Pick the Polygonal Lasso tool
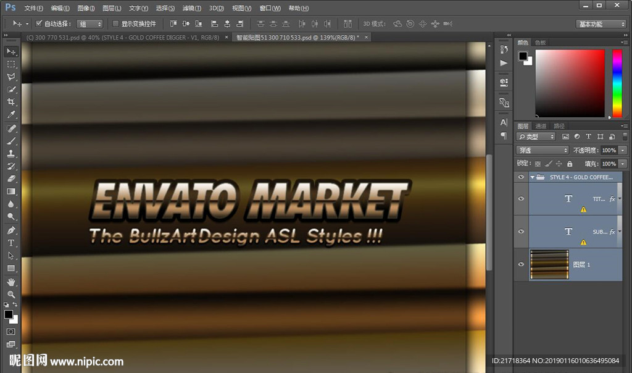This screenshot has width=632, height=373. click(11, 77)
